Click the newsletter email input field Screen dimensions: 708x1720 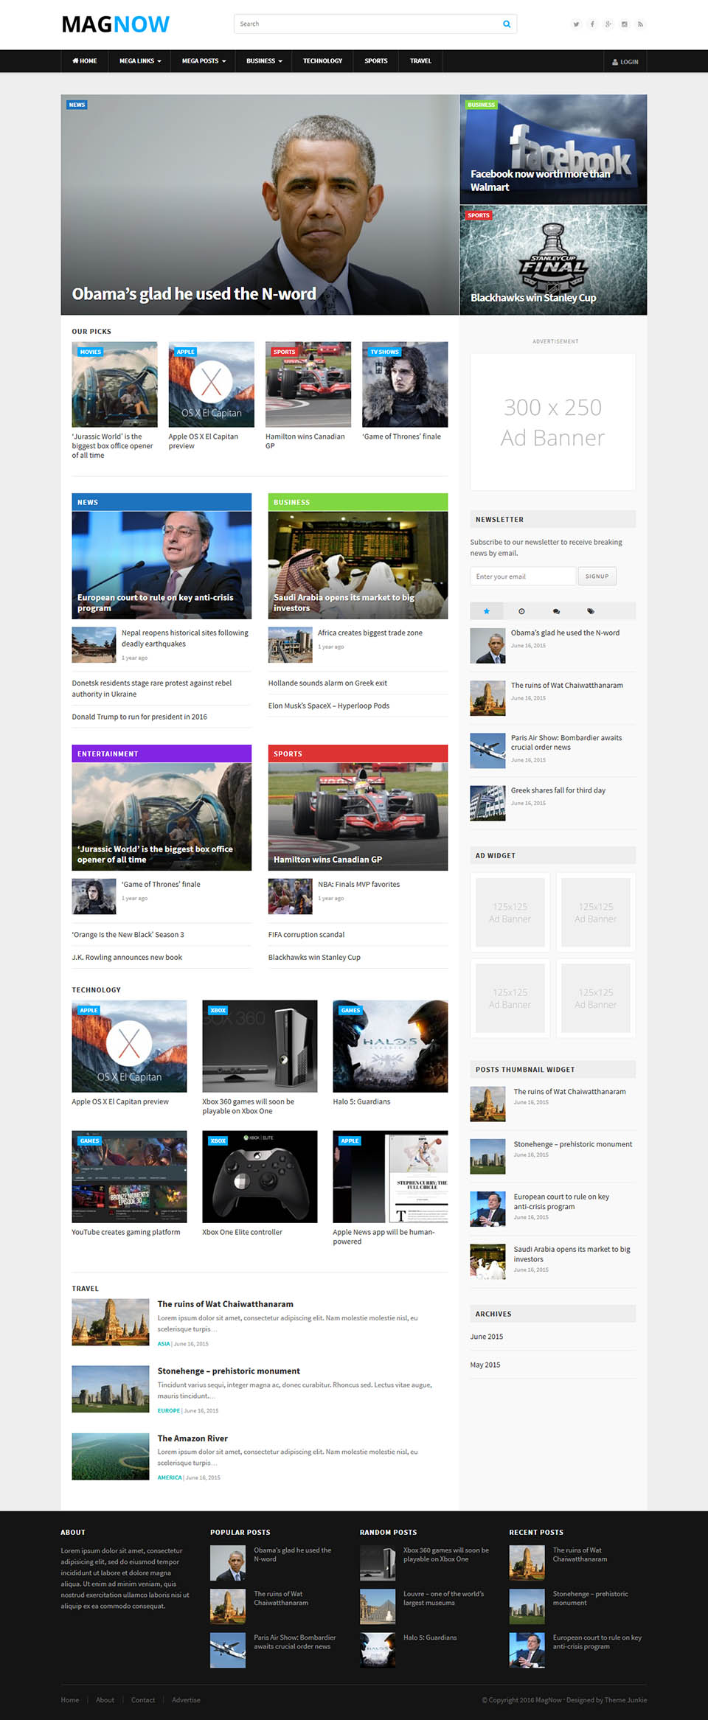pyautogui.click(x=523, y=577)
